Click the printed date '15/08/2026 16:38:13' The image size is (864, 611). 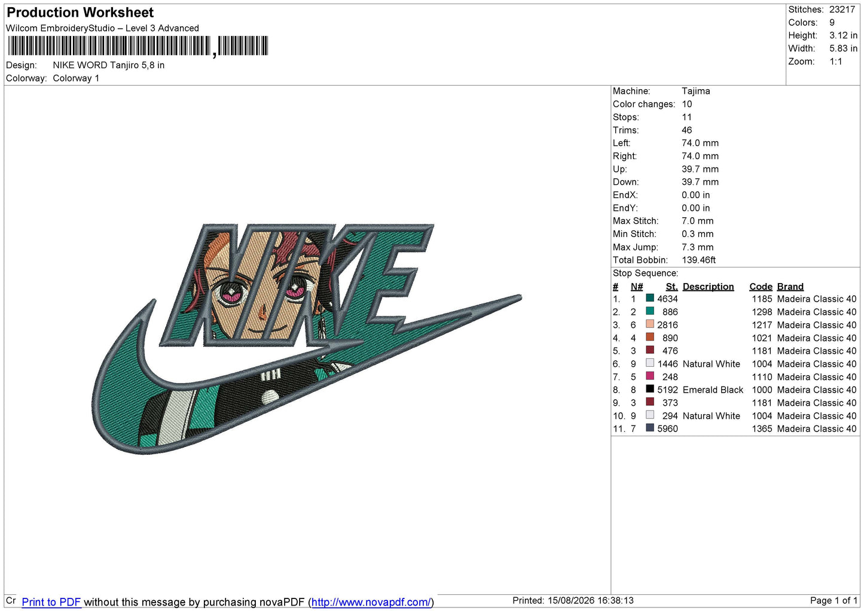tap(591, 600)
